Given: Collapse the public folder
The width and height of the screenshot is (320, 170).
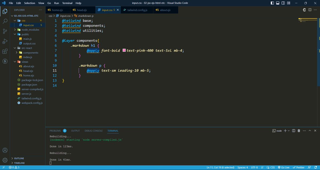Looking at the screenshot, I should (x=28, y=34).
